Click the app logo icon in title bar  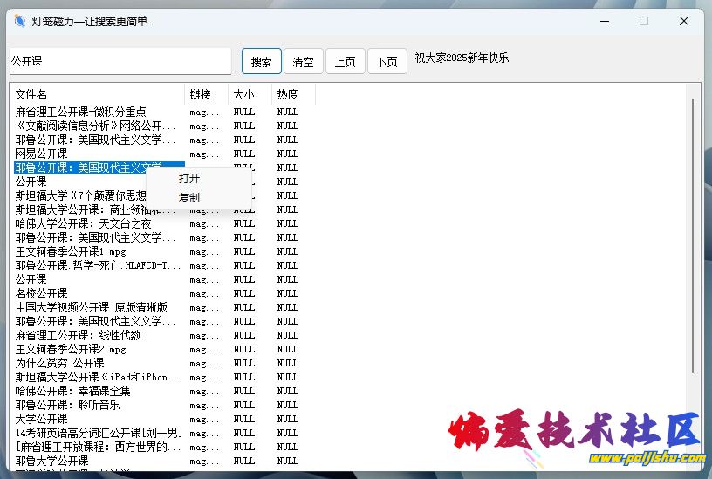point(20,21)
